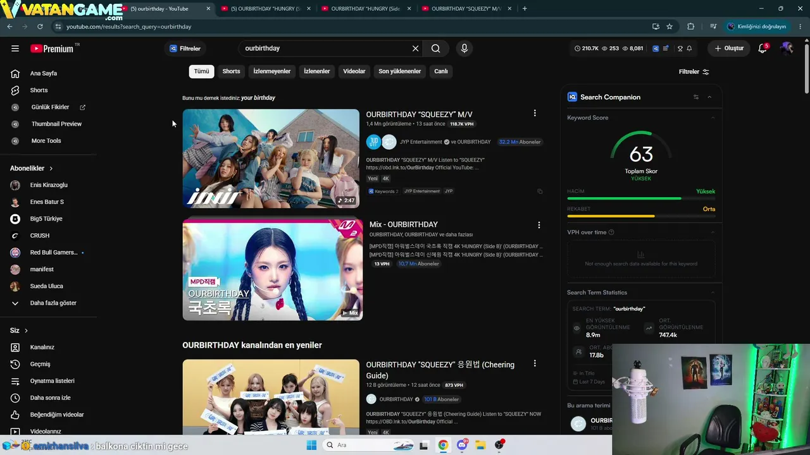Start voice search with the microphone
This screenshot has height=455, width=810.
pyautogui.click(x=464, y=49)
